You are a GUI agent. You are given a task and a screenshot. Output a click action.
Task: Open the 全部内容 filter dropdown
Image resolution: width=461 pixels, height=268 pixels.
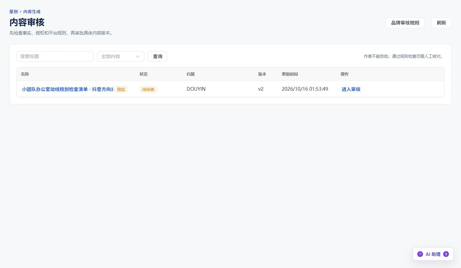[x=121, y=56]
